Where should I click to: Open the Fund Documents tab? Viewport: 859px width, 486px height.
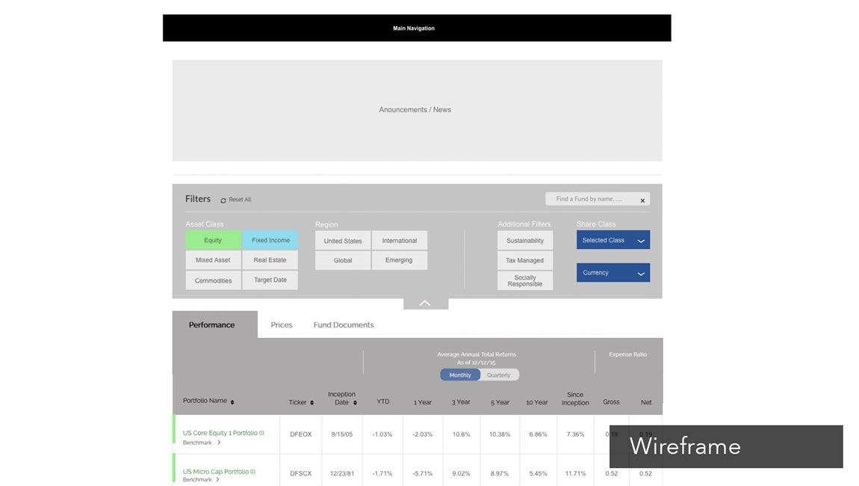[344, 325]
